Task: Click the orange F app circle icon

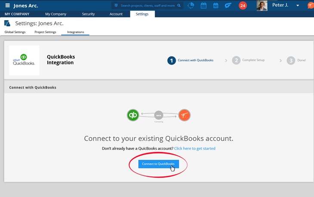Action: [x=184, y=115]
